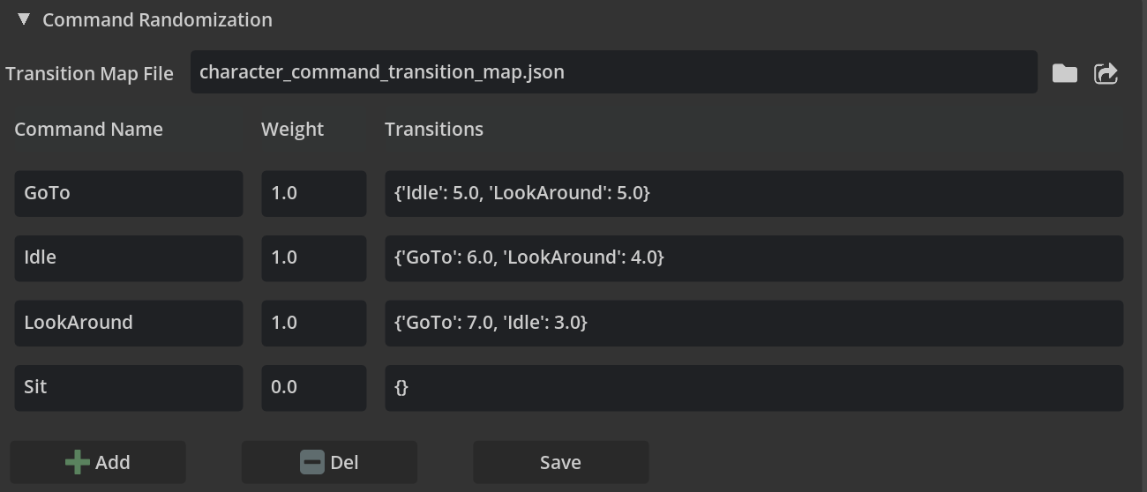
Task: Edit the Sit weight value 0.0
Action: click(313, 387)
